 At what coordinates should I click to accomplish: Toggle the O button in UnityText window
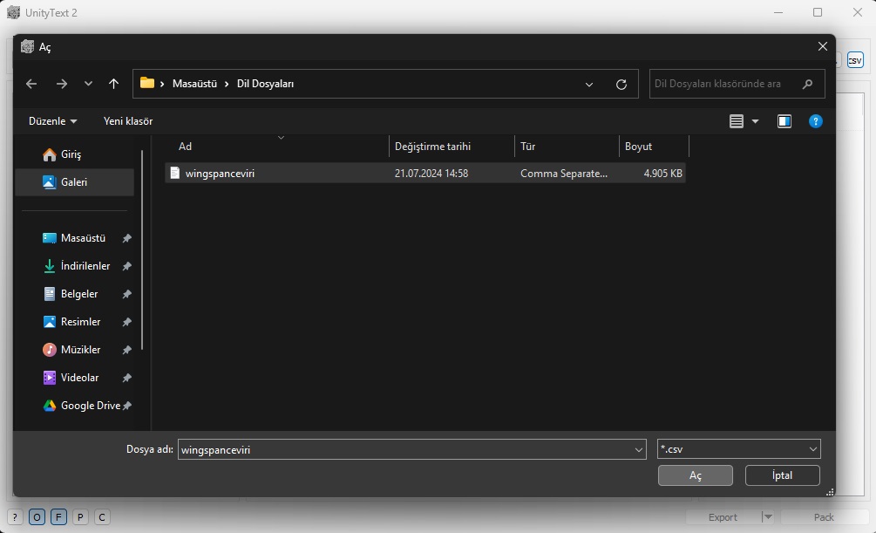(x=37, y=517)
